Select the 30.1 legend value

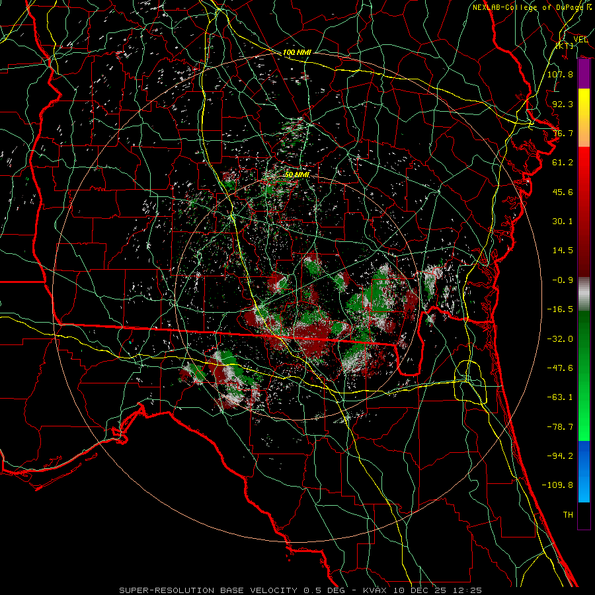pos(563,221)
